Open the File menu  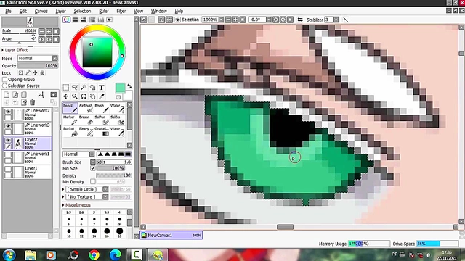pyautogui.click(x=8, y=12)
